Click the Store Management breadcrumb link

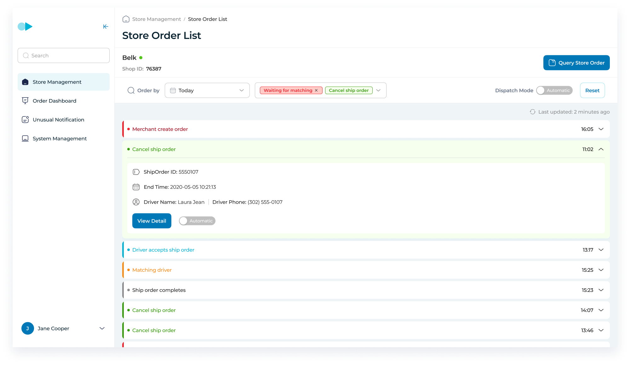click(157, 19)
